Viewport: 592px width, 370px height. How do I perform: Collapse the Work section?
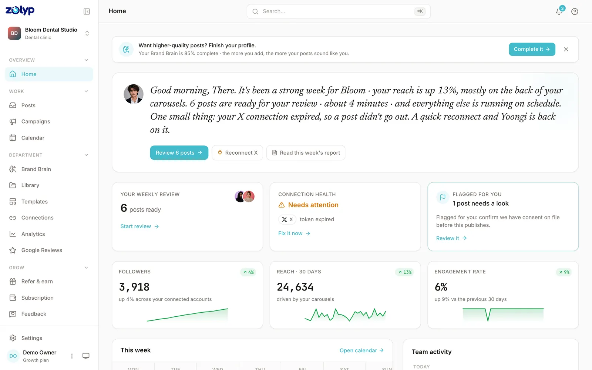(86, 91)
